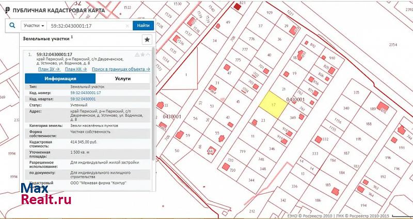Click the warning triangle icon on result
Viewport: 413px width, 219px height.
tap(137, 54)
